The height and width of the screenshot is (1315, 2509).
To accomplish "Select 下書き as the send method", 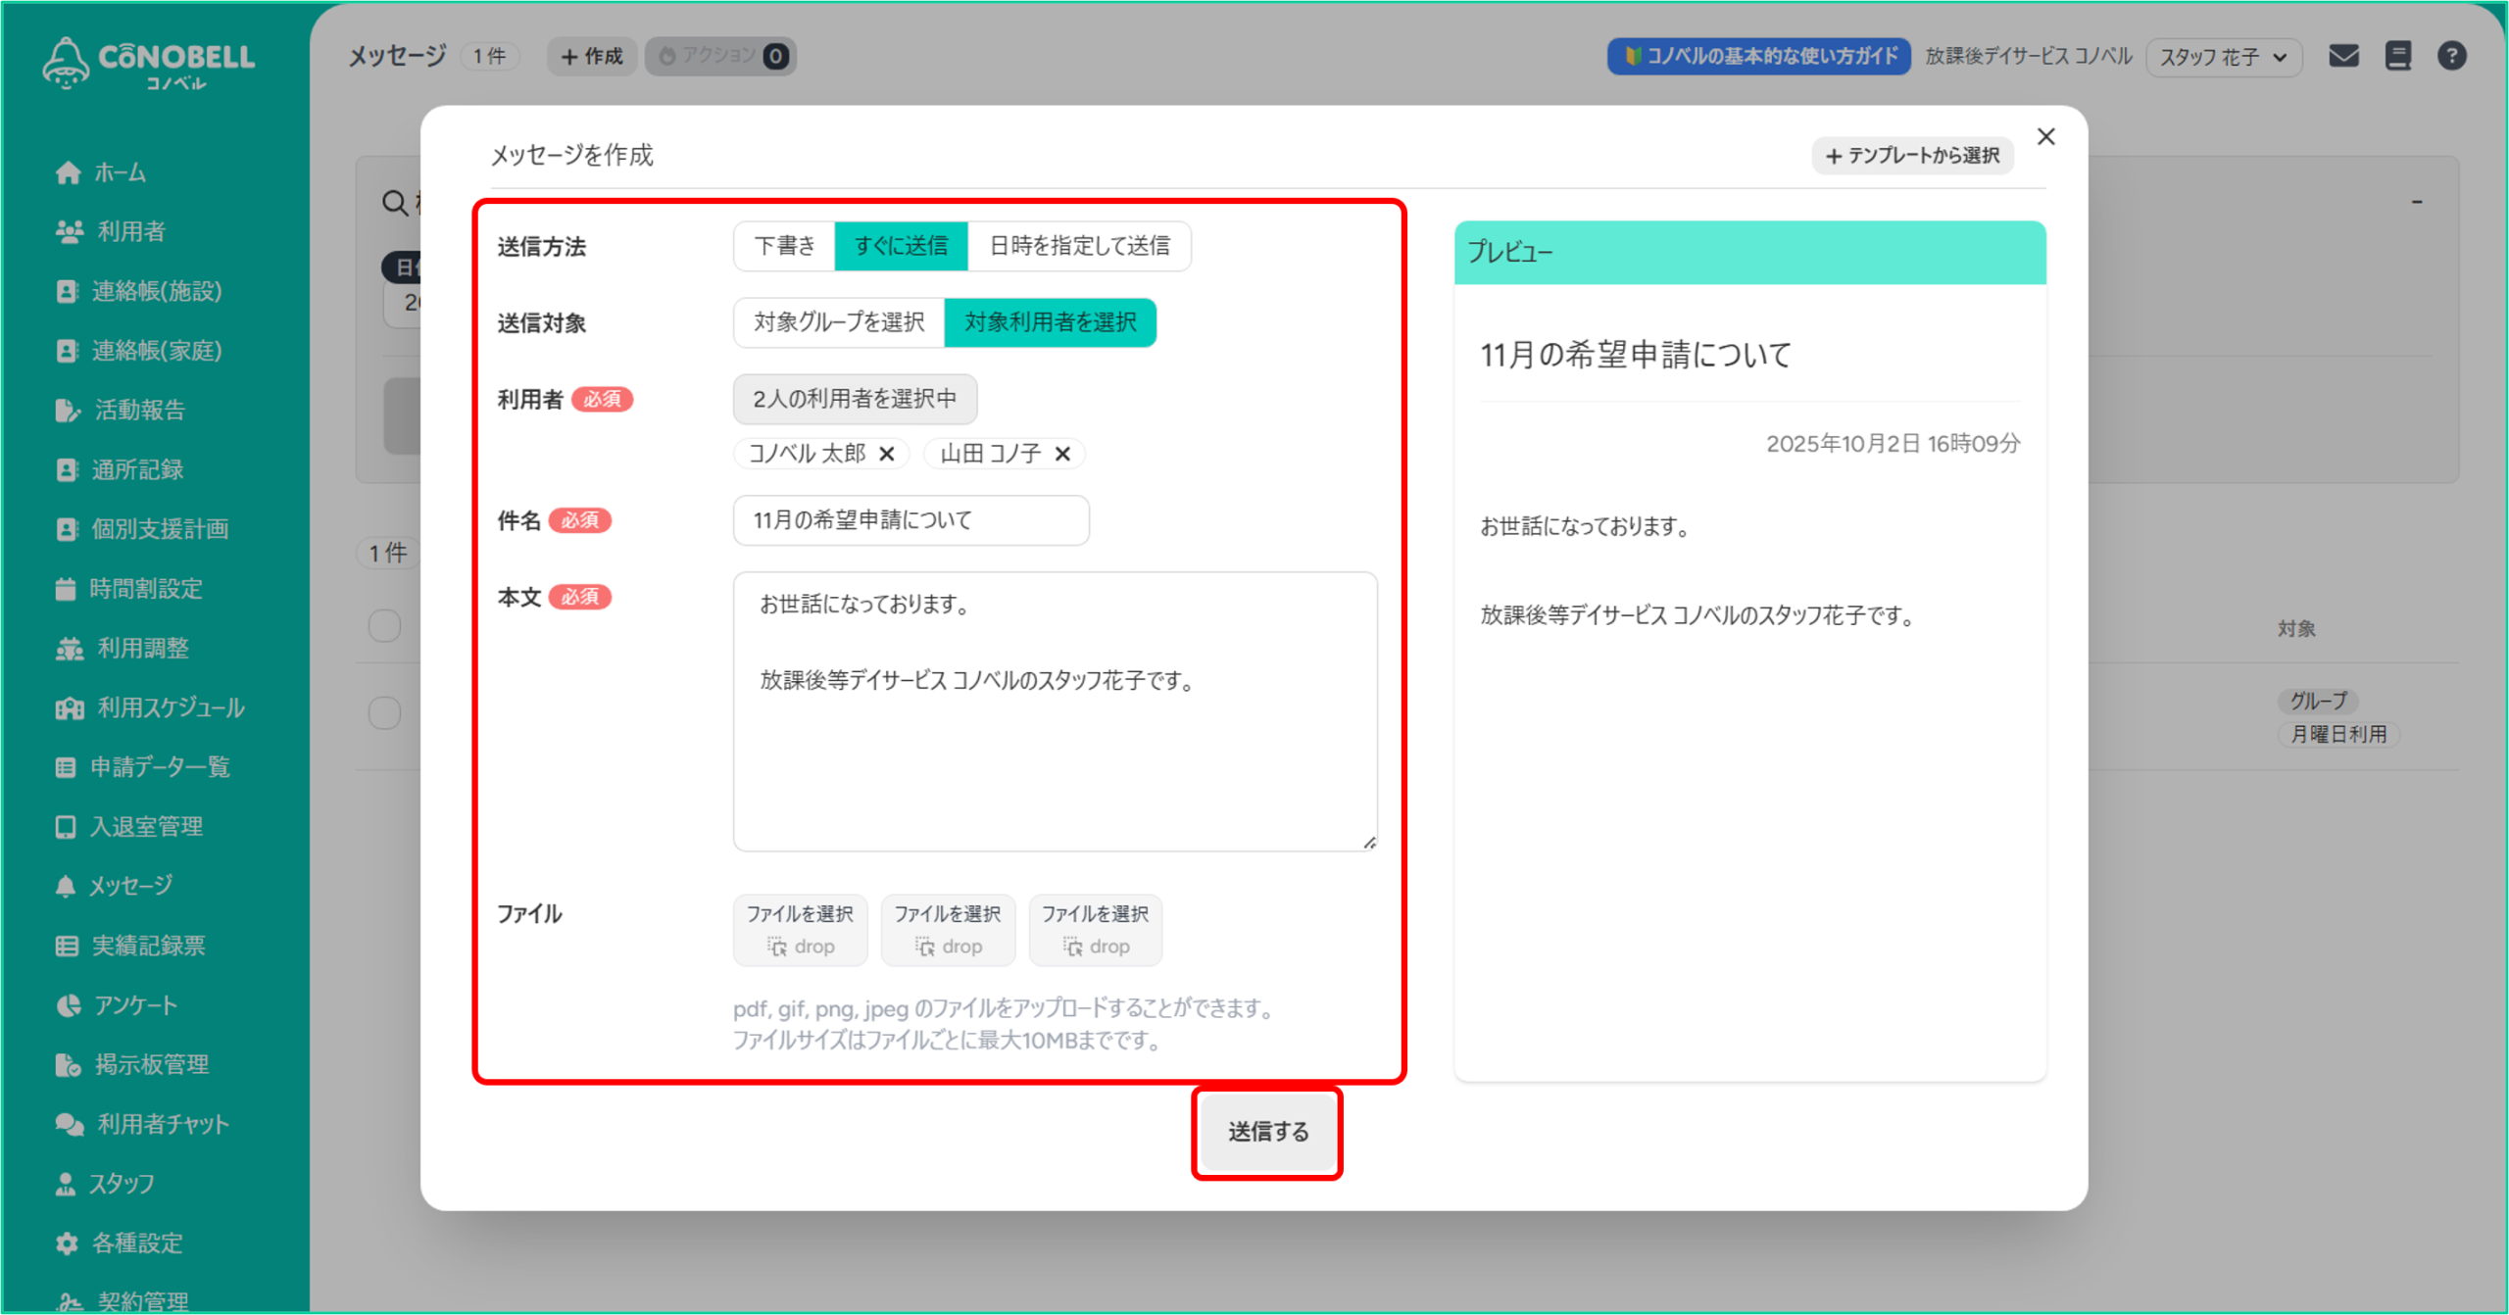I will 784,246.
